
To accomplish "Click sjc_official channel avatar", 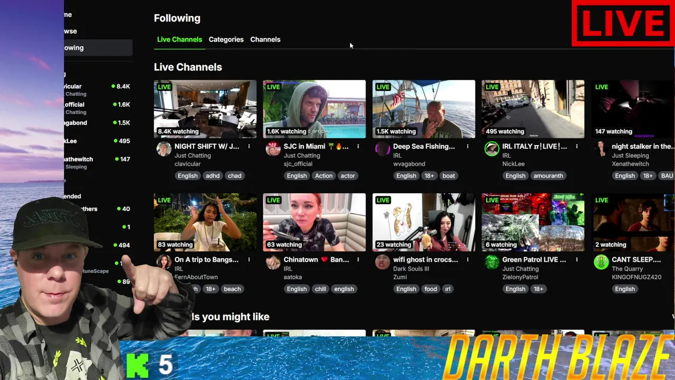I will tap(273, 149).
